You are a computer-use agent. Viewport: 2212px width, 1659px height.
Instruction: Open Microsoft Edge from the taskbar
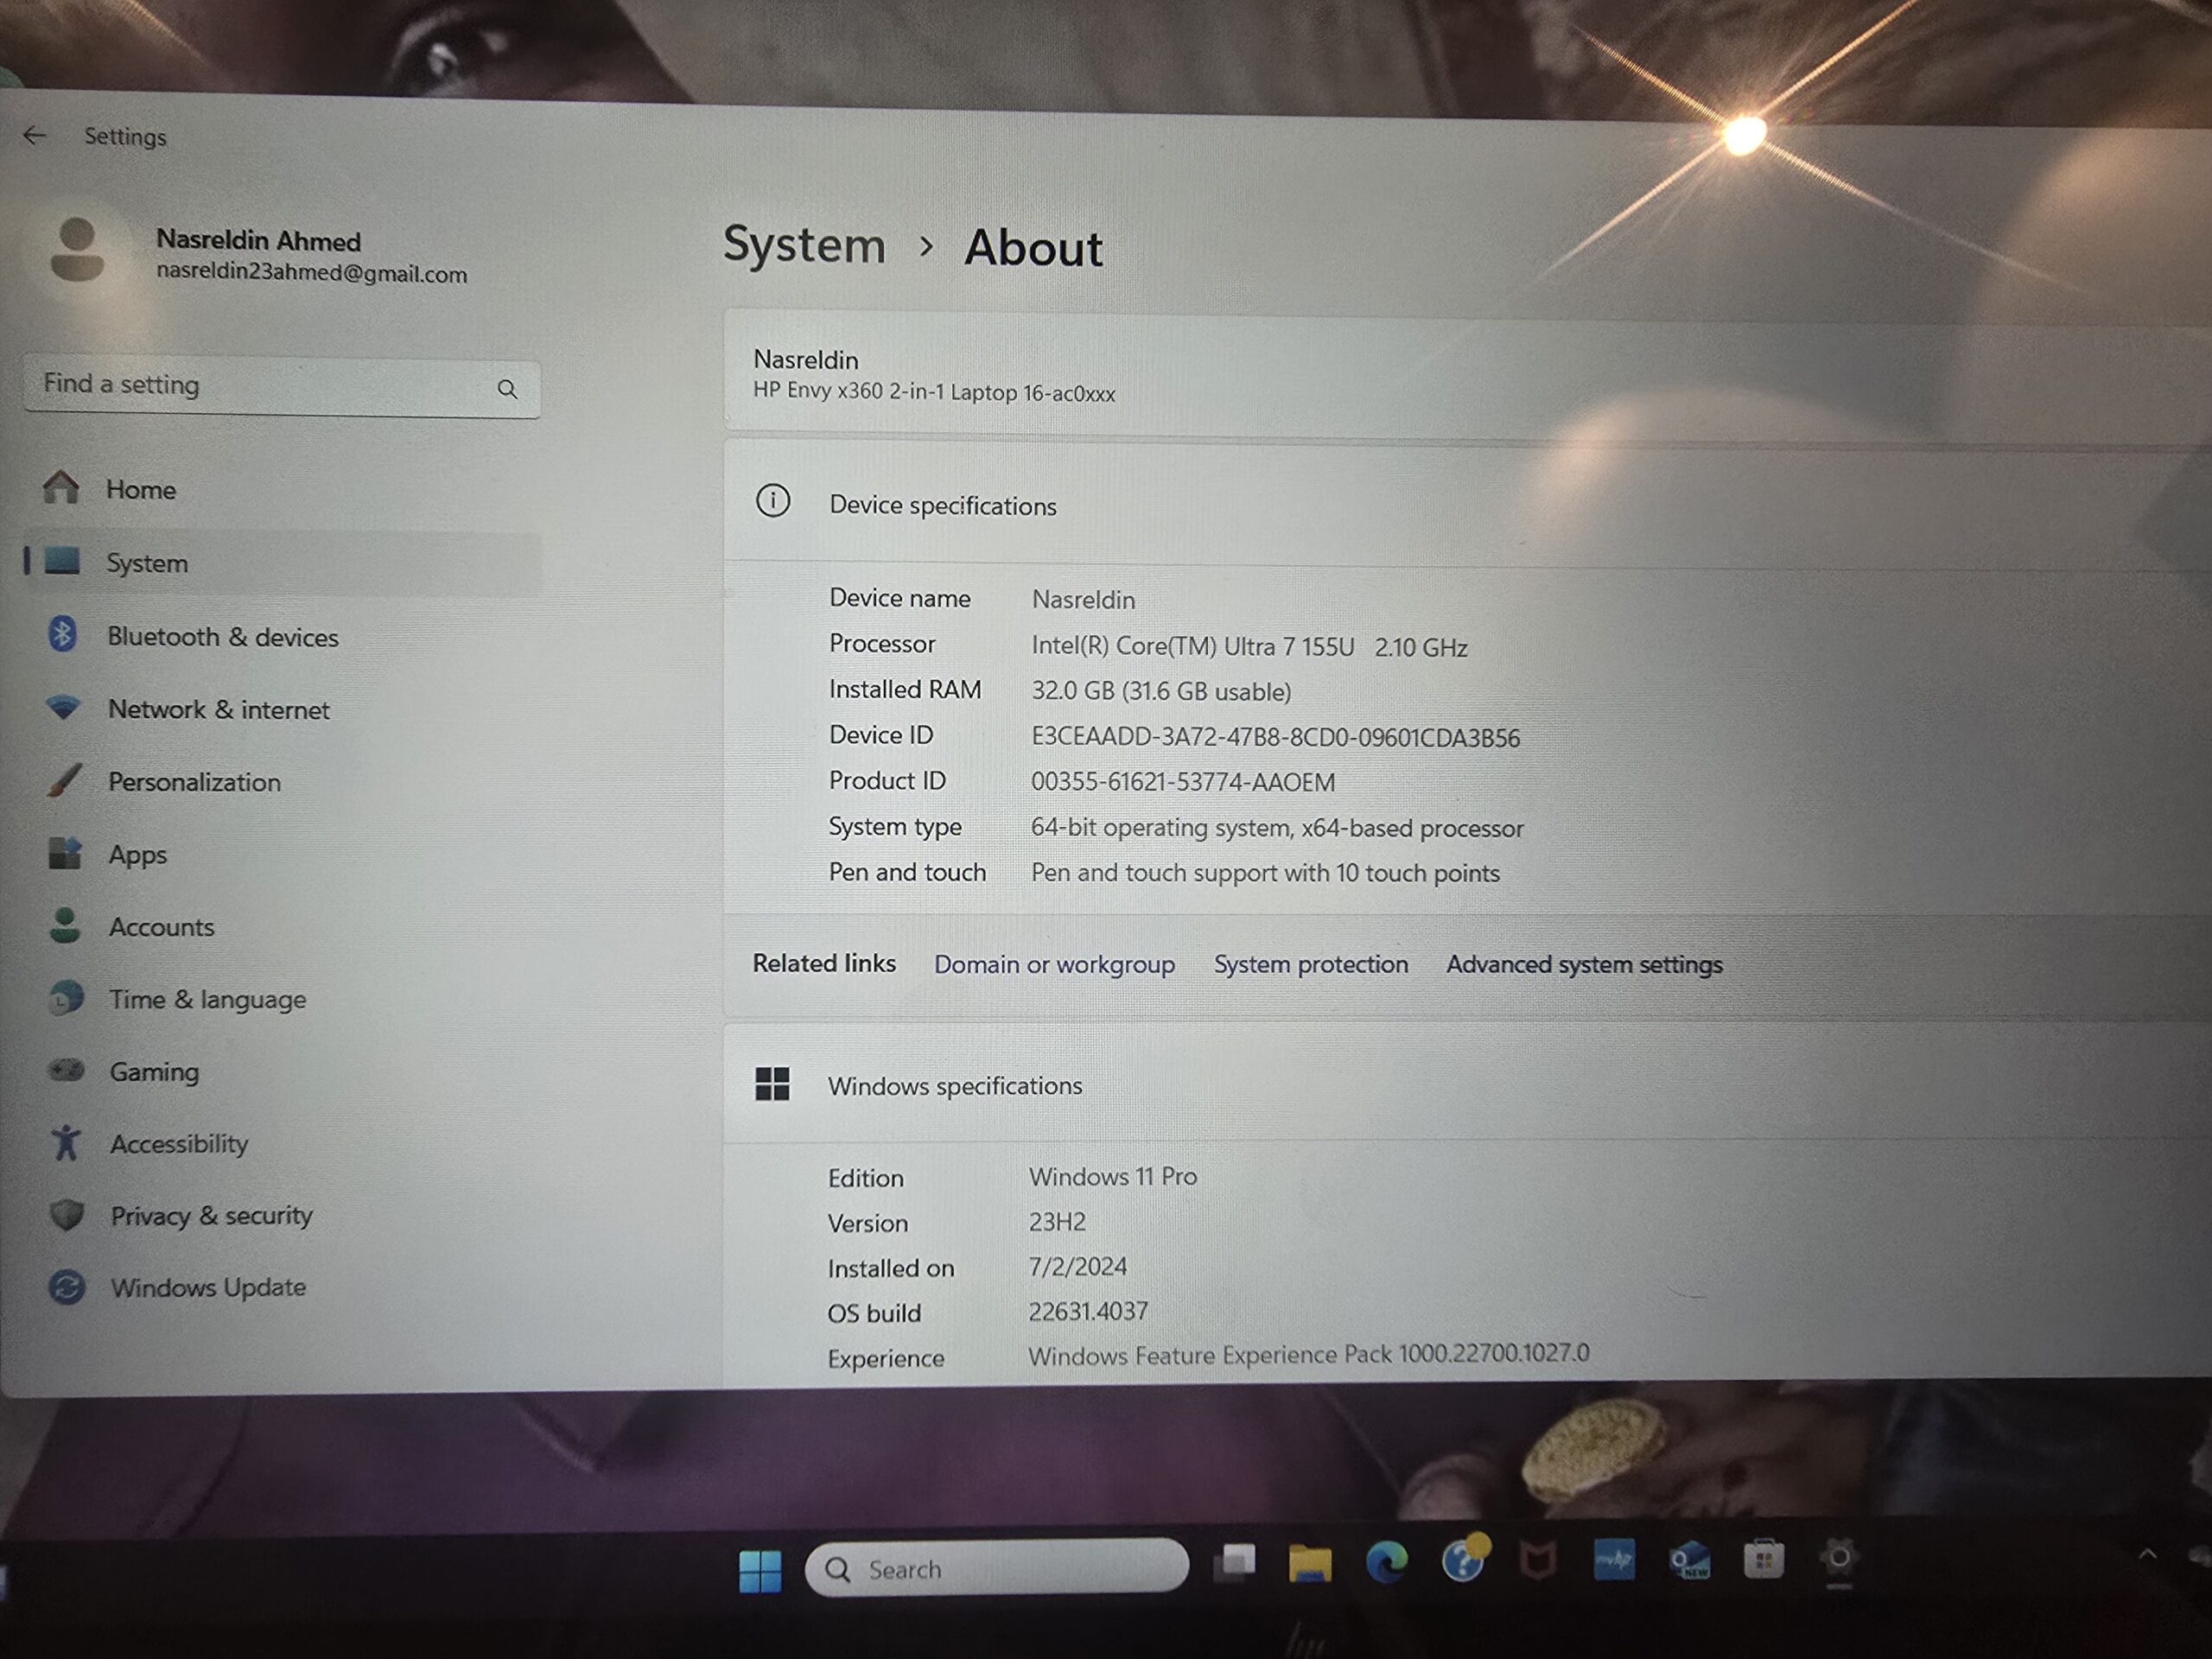point(1386,1562)
